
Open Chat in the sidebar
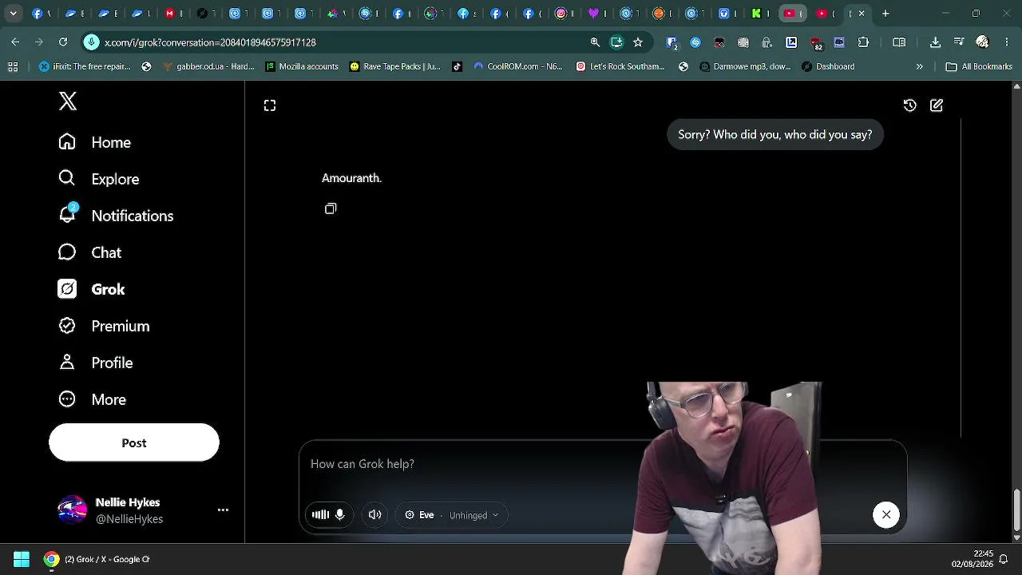89,252
